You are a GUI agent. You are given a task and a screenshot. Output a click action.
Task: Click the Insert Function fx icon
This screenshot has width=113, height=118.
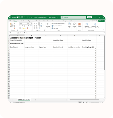pos(25,33)
